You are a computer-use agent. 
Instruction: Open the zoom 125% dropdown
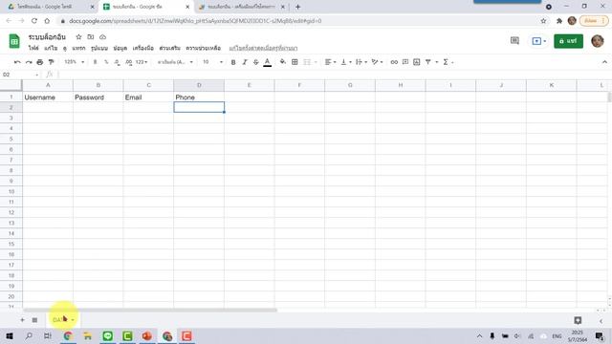pyautogui.click(x=75, y=62)
